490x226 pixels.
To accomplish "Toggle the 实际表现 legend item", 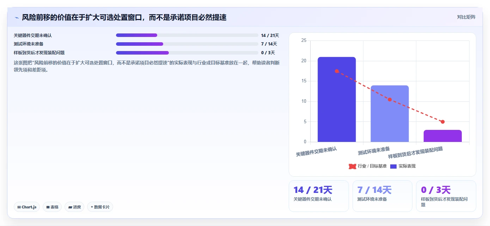I will click(x=403, y=166).
